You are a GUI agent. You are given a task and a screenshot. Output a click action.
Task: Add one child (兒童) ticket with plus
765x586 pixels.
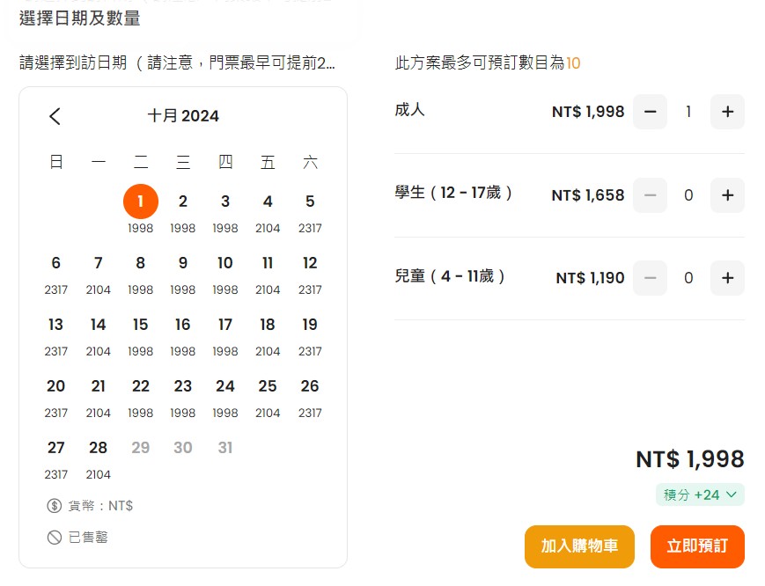727,278
